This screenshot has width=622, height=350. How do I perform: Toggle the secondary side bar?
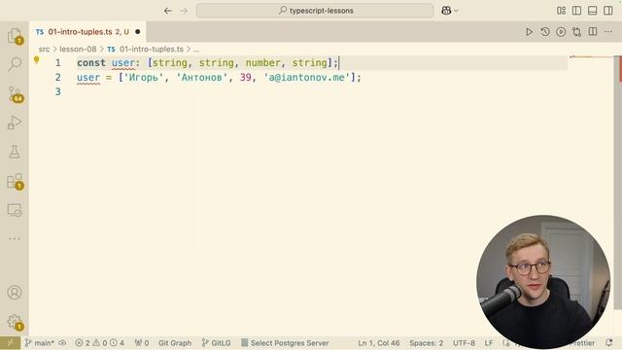(608, 11)
